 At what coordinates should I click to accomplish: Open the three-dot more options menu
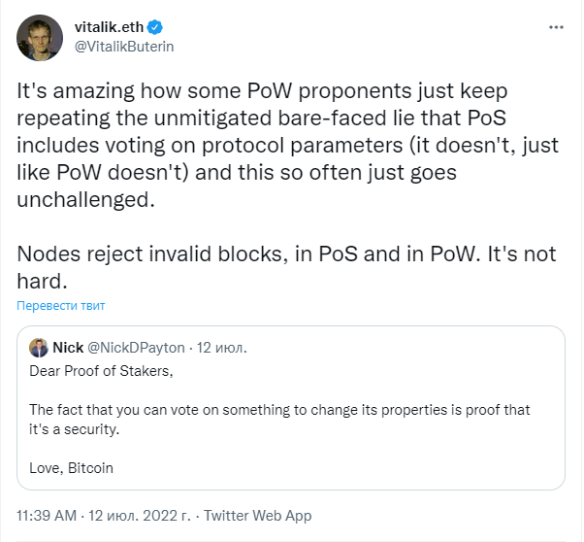(556, 27)
